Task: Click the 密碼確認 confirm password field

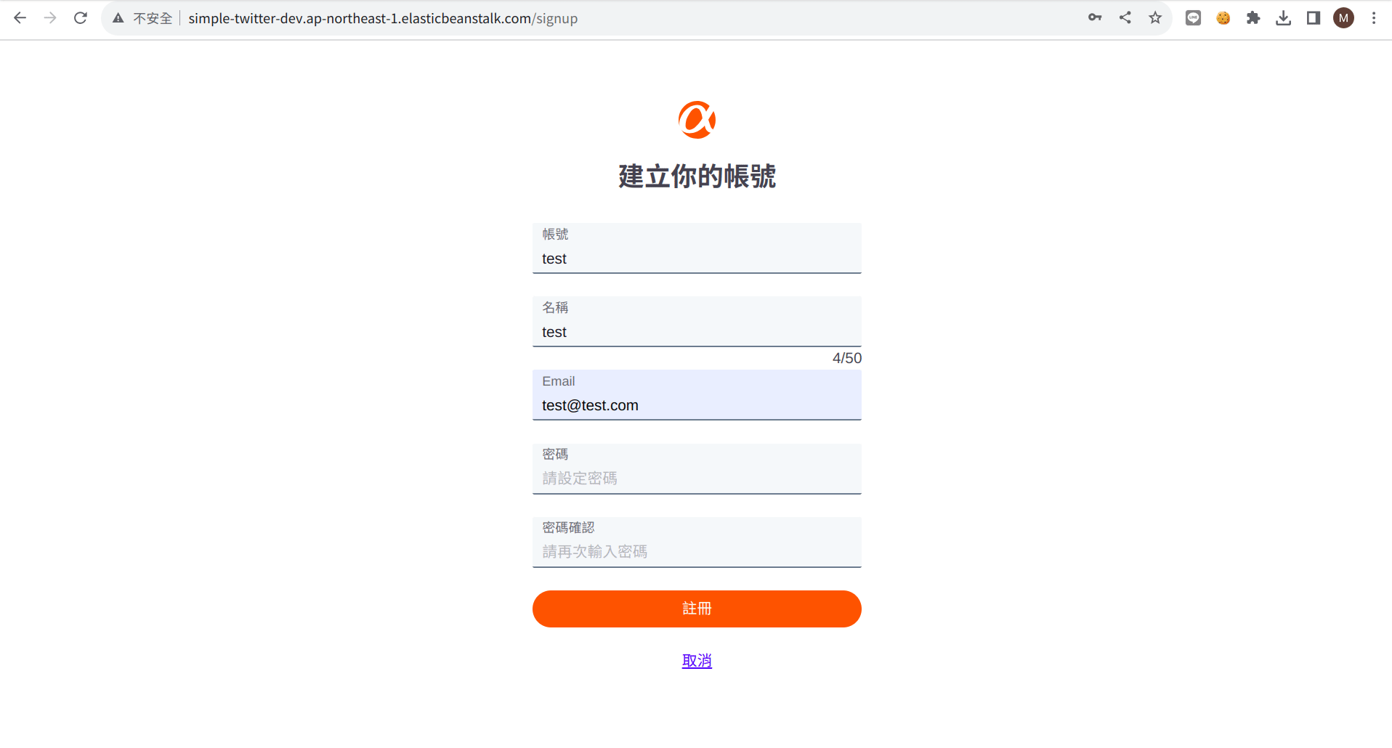Action: pyautogui.click(x=697, y=542)
